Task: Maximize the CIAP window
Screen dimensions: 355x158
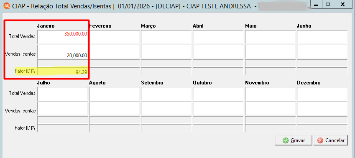Action: pos(327,4)
